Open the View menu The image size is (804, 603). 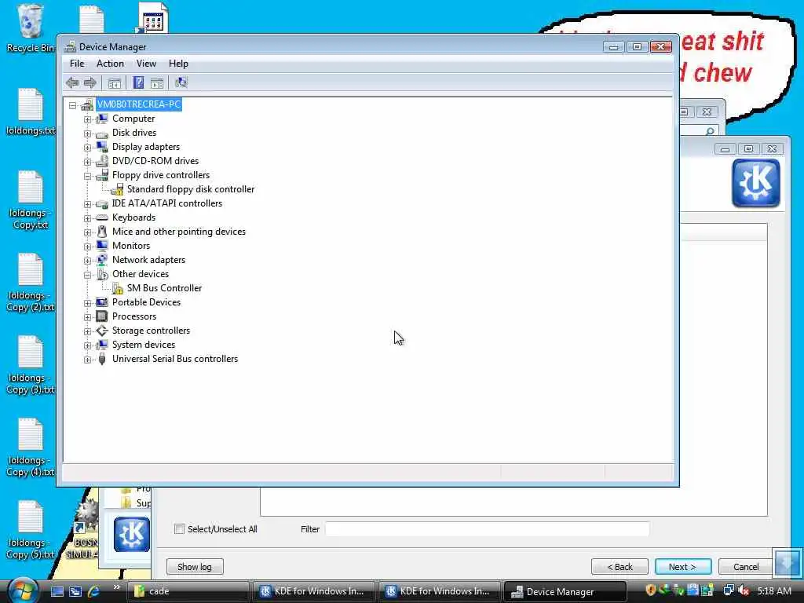pos(146,64)
